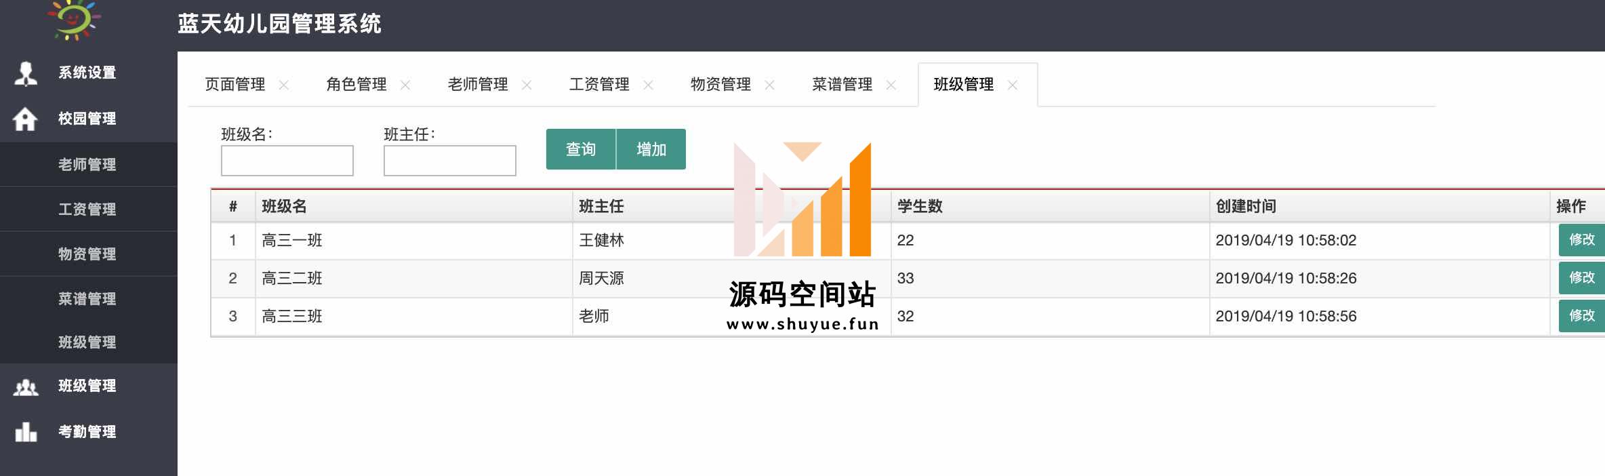Click 修改 for 高三一班 row

[x=1582, y=240]
